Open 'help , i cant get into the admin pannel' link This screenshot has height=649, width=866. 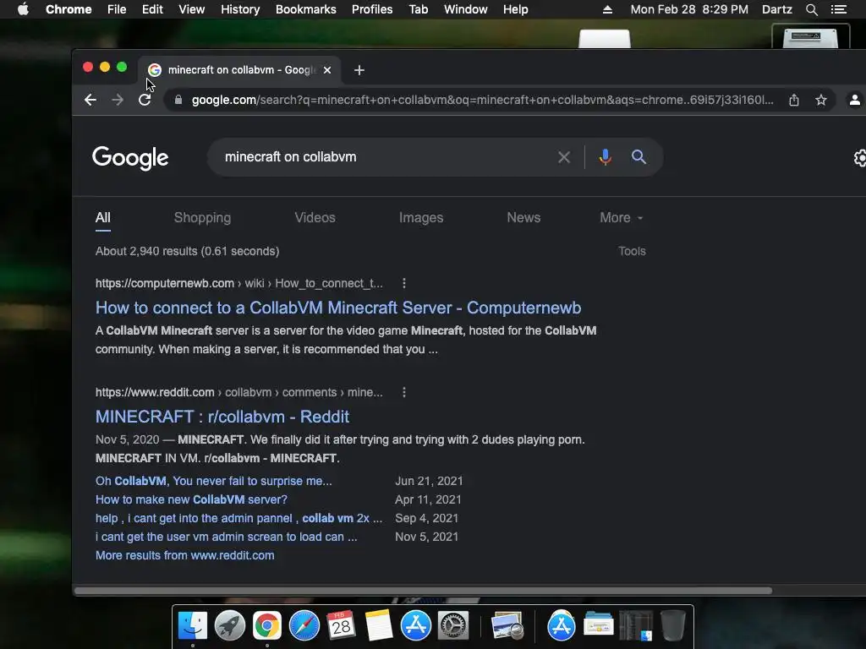238,519
